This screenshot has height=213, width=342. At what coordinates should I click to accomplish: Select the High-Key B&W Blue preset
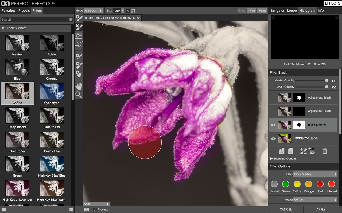pos(52,167)
